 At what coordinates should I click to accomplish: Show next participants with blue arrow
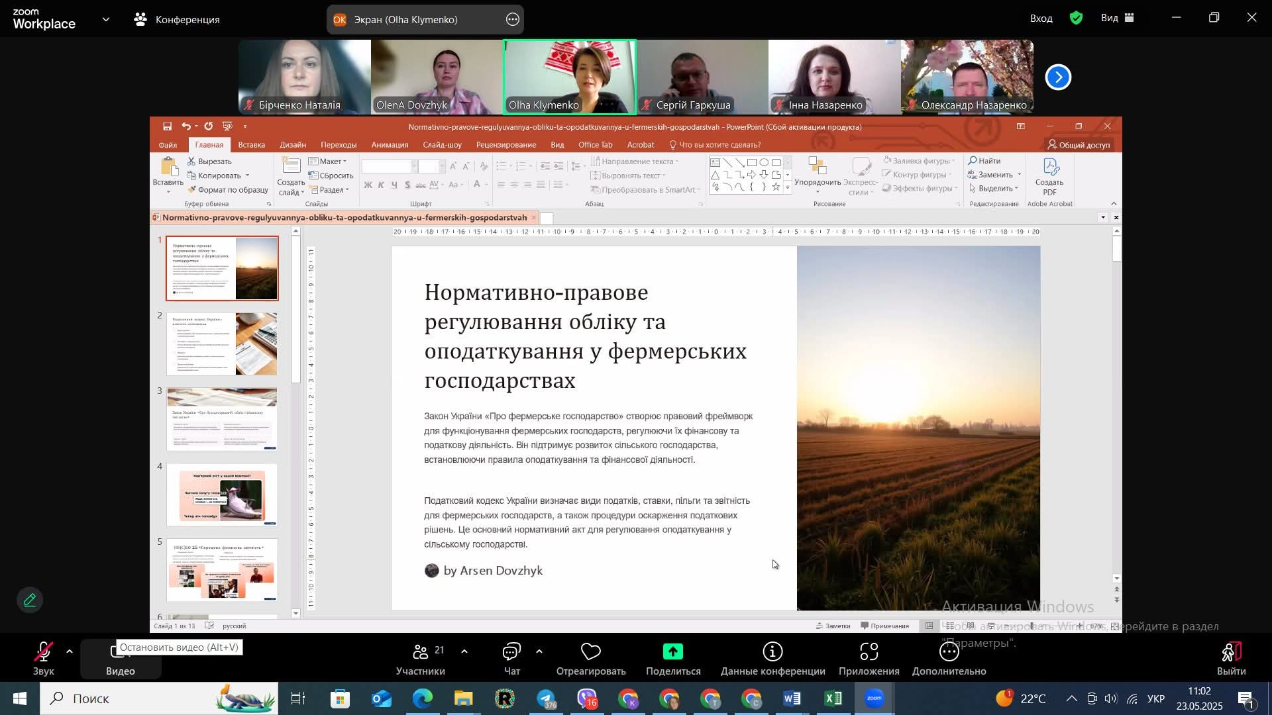point(1058,77)
